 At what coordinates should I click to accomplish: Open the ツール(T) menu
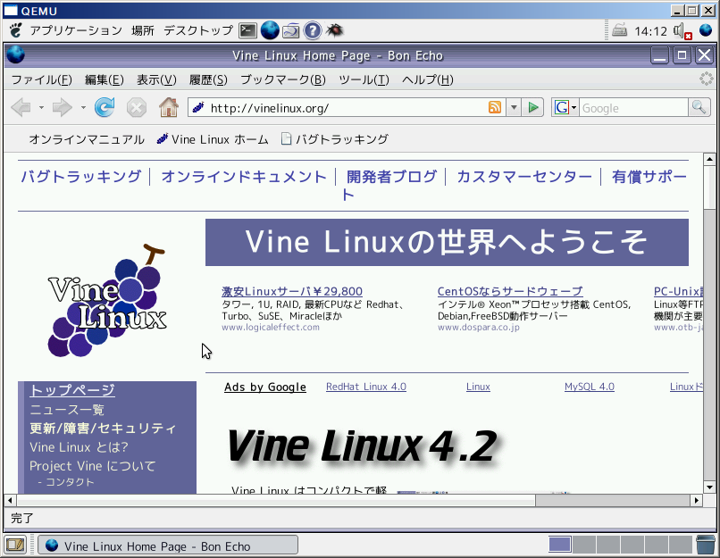tap(364, 79)
